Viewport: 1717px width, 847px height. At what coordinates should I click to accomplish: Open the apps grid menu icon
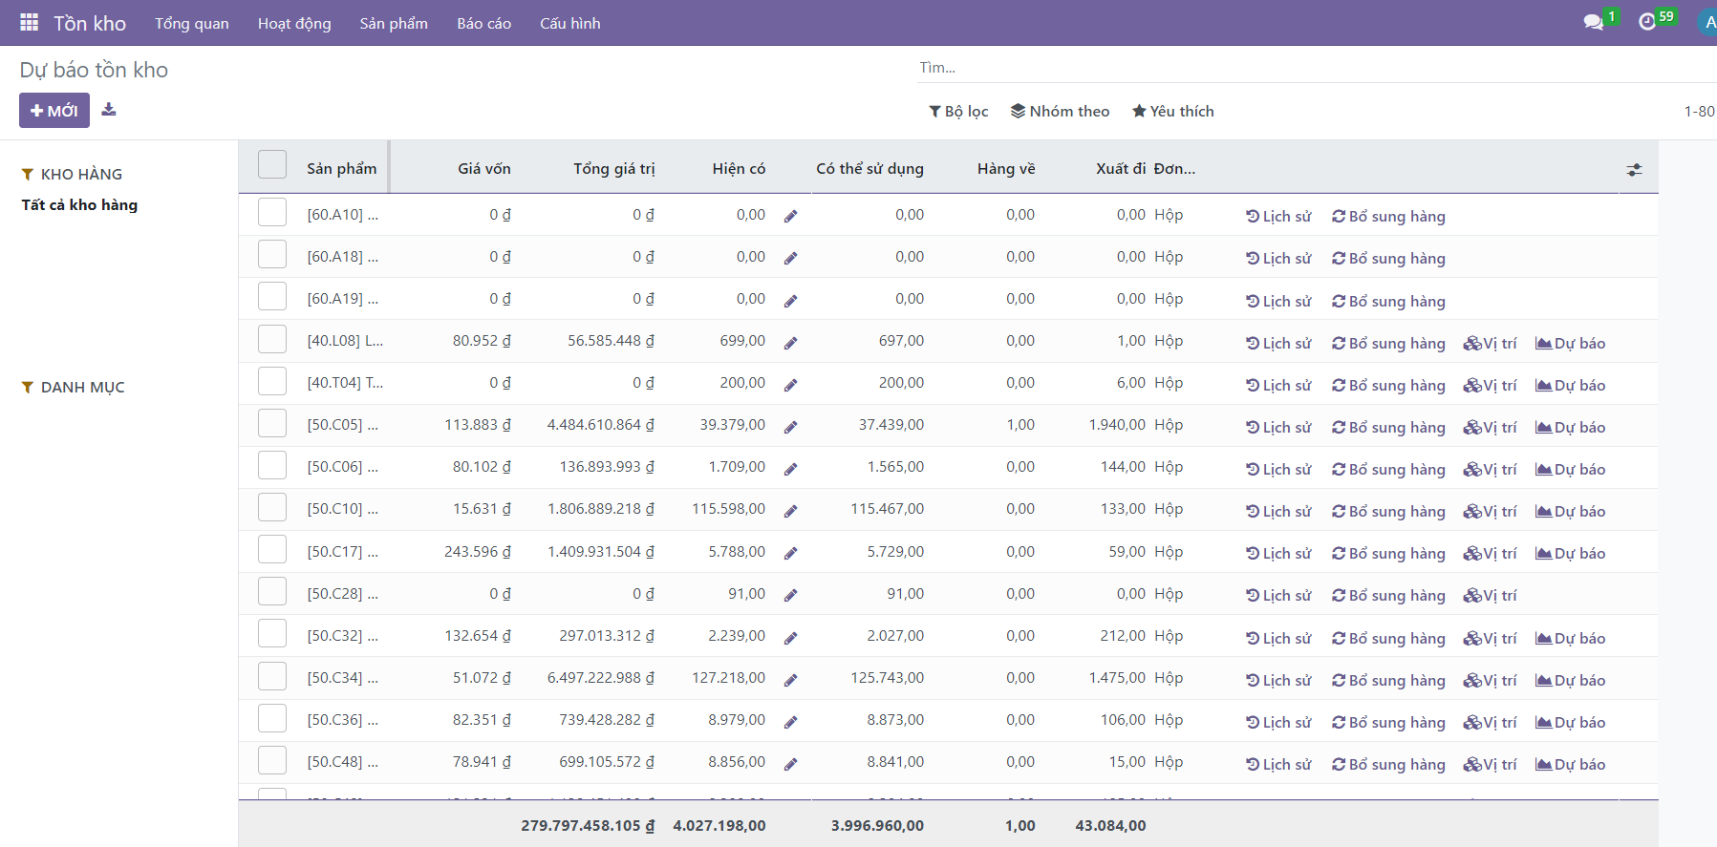[29, 22]
